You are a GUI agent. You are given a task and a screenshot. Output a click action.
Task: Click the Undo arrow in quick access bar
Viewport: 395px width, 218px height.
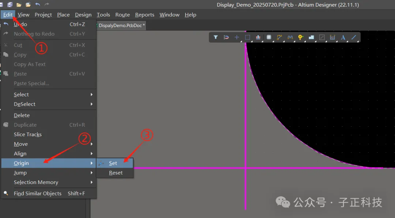click(38, 4)
